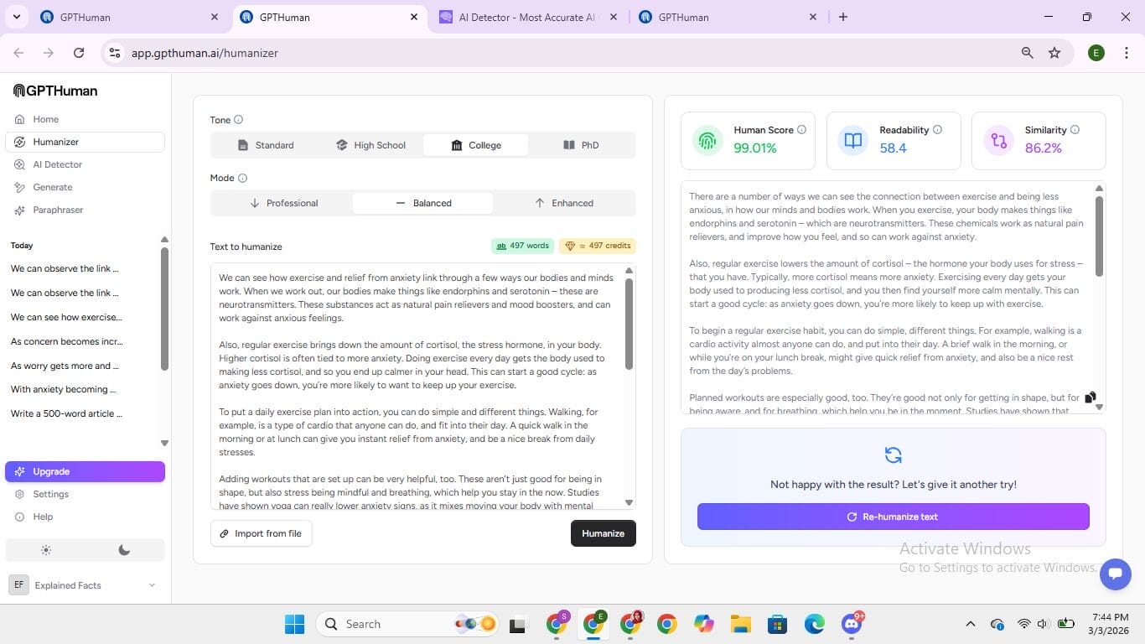Click the input text area scrollbar

(x=629, y=324)
